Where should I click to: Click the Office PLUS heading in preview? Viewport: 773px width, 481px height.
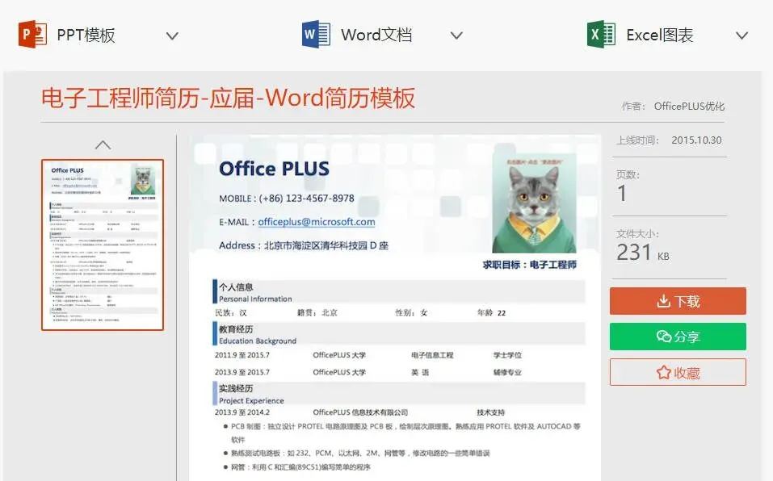274,169
